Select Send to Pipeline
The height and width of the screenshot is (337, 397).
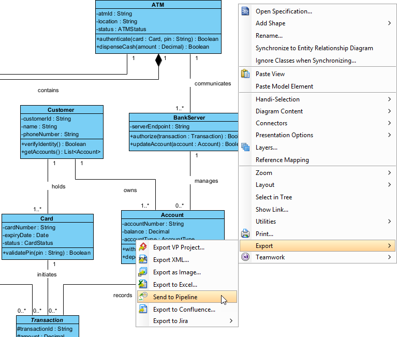click(187, 297)
